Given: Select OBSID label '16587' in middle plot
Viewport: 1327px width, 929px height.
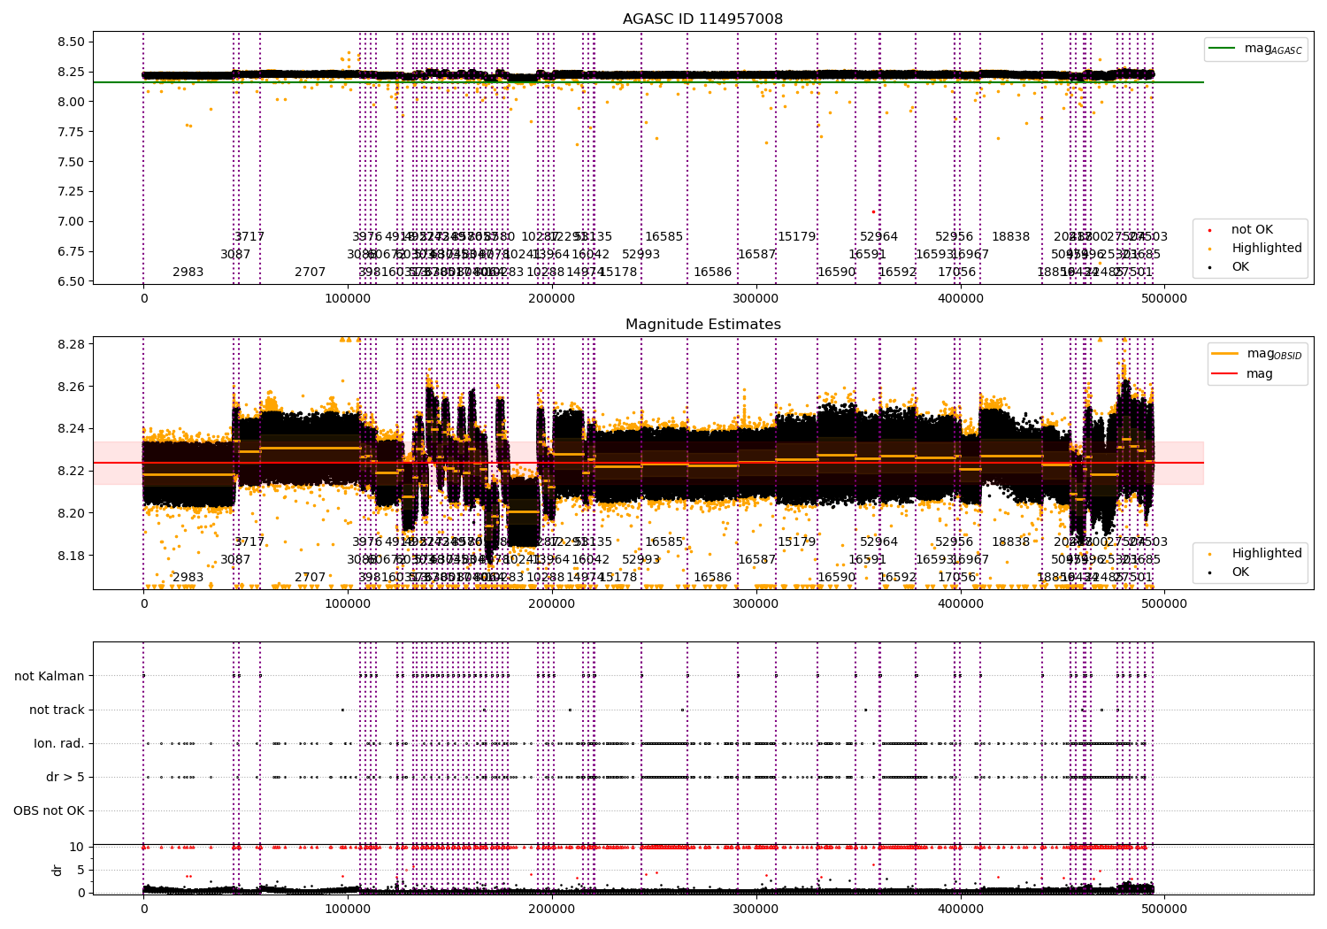Looking at the screenshot, I should pos(757,560).
